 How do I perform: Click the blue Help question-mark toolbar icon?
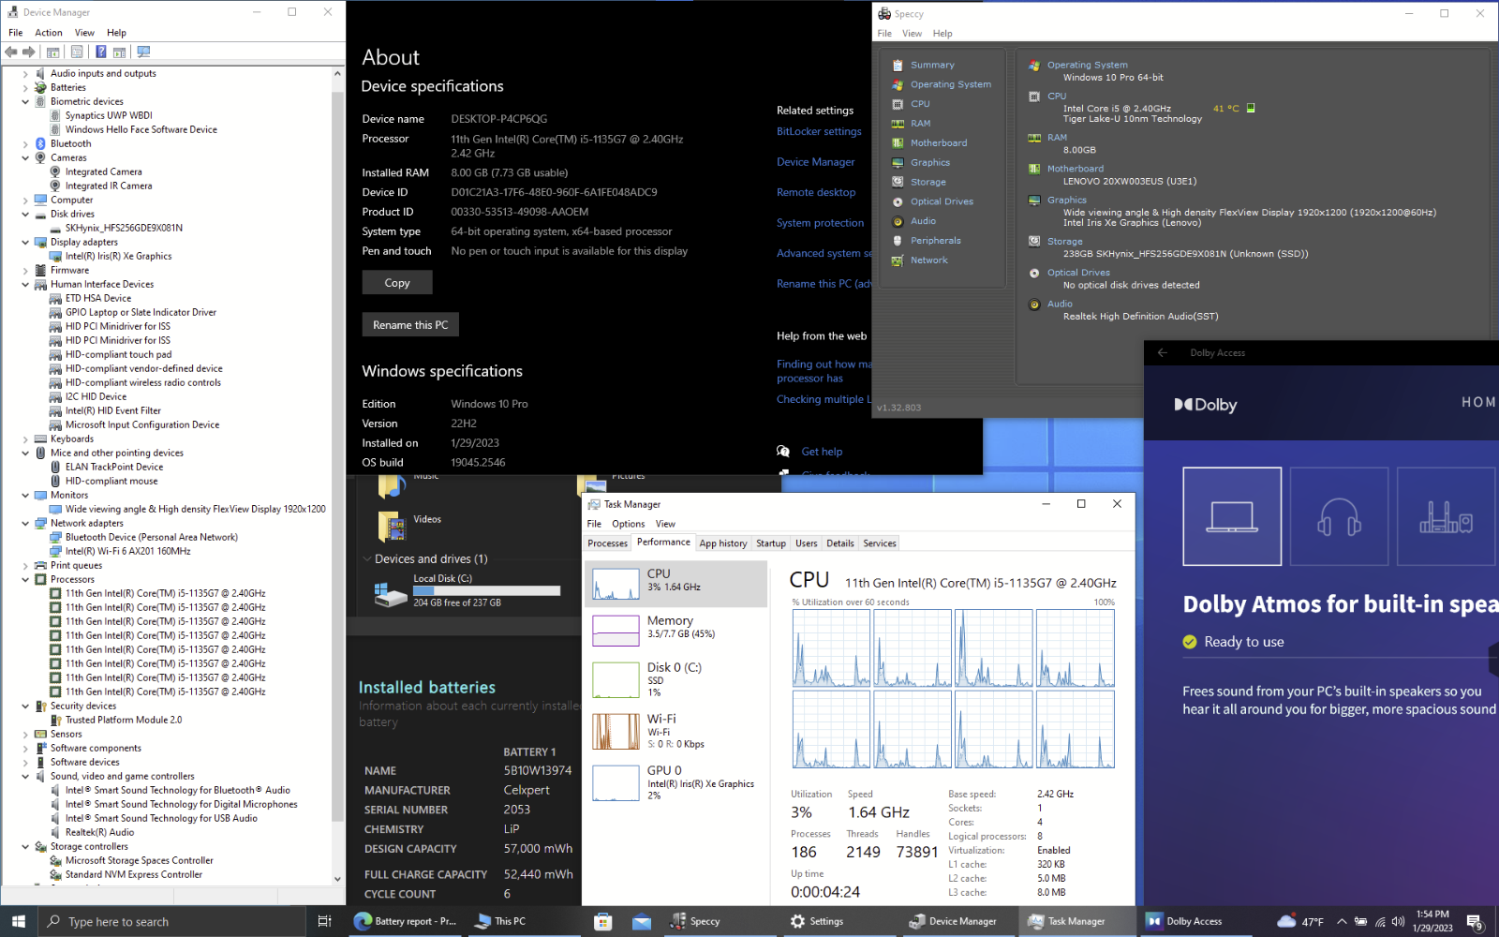coord(101,52)
